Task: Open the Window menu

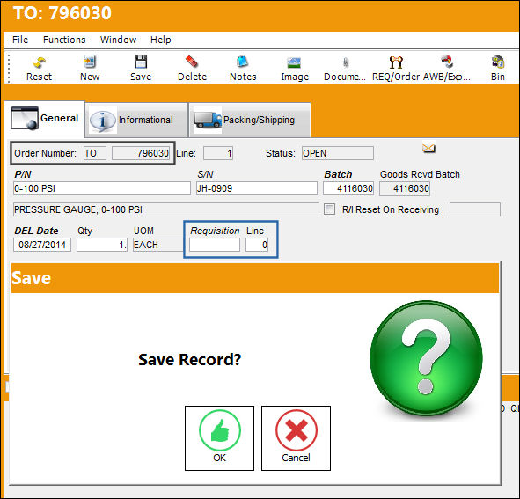Action: [119, 40]
